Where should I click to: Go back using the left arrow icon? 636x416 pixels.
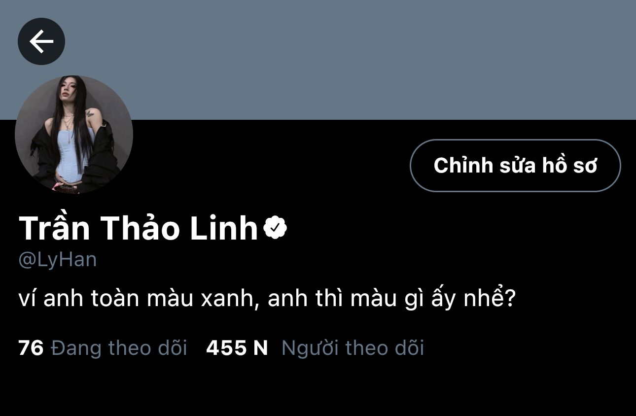pos(41,41)
